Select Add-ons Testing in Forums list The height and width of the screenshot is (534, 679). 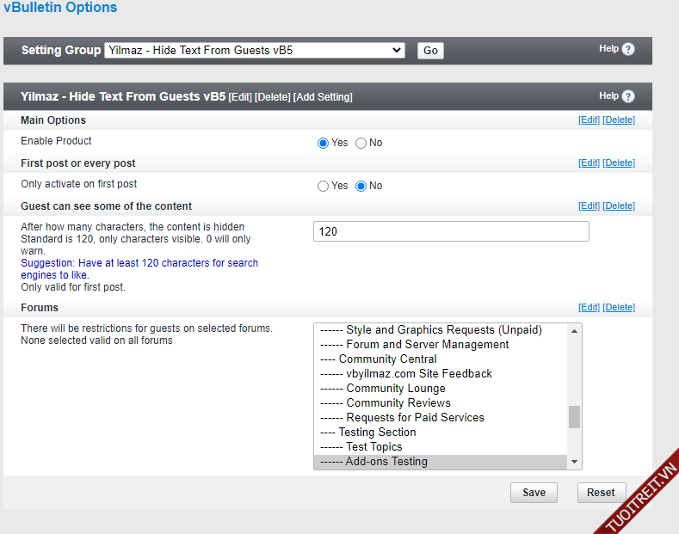(386, 462)
